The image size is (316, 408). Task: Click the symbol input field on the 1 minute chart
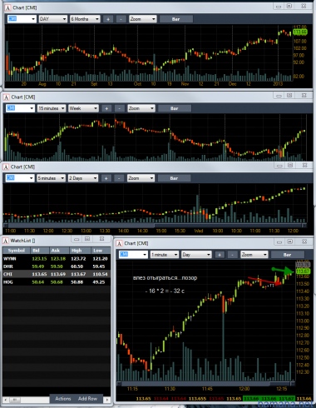133,255
